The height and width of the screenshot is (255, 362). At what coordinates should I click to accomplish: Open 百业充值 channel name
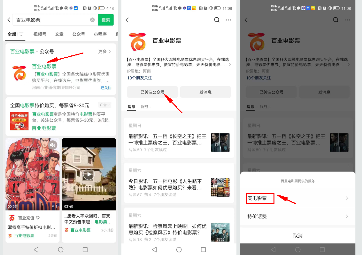click(26, 218)
